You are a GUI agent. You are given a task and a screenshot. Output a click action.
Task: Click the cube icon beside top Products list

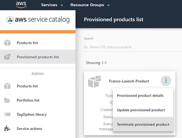[7, 43]
